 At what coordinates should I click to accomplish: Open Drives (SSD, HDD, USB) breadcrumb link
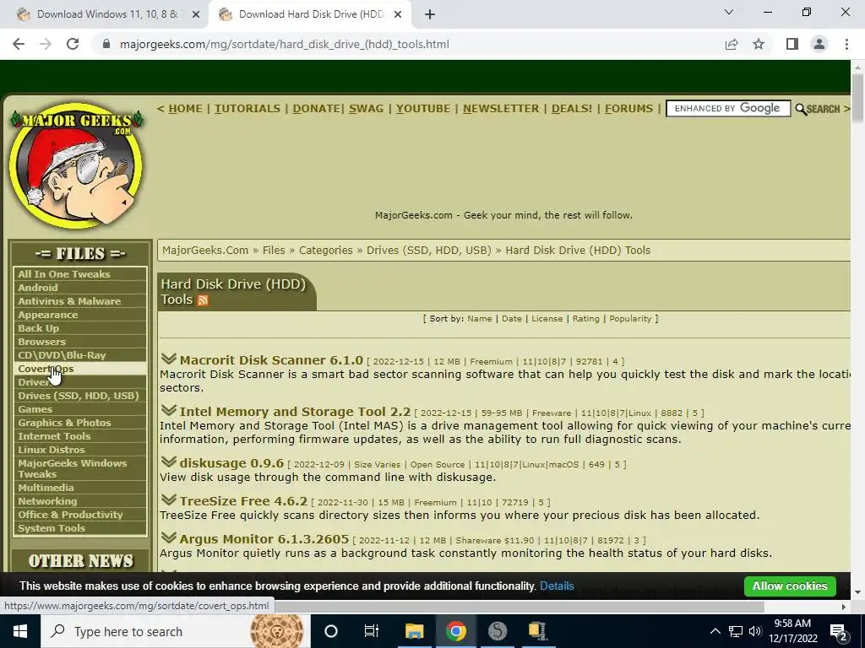pos(428,250)
